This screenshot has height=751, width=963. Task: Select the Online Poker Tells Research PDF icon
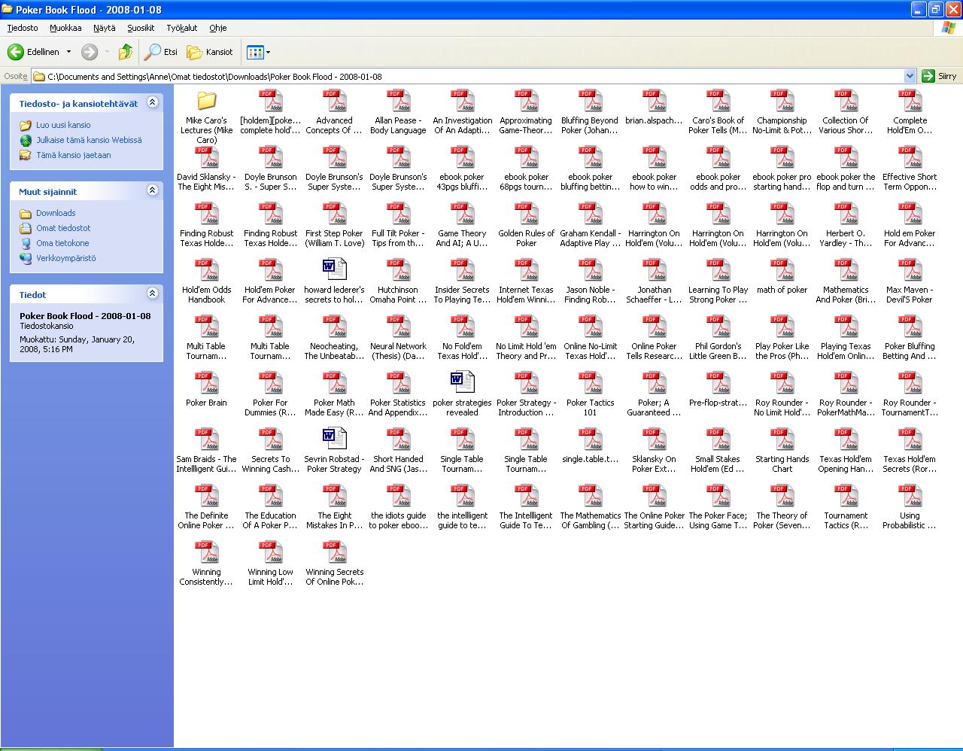click(x=654, y=327)
